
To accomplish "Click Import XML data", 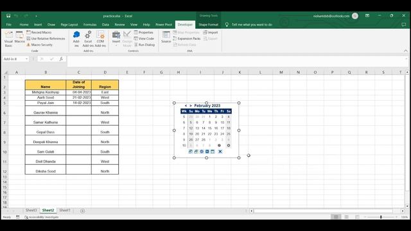I will [x=211, y=32].
